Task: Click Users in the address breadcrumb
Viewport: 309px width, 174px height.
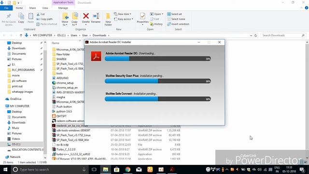Action: click(74, 35)
